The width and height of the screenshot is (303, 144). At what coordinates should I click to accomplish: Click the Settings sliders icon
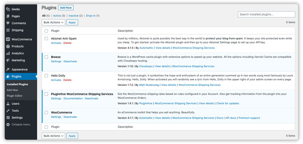pyautogui.click(x=8, y=117)
